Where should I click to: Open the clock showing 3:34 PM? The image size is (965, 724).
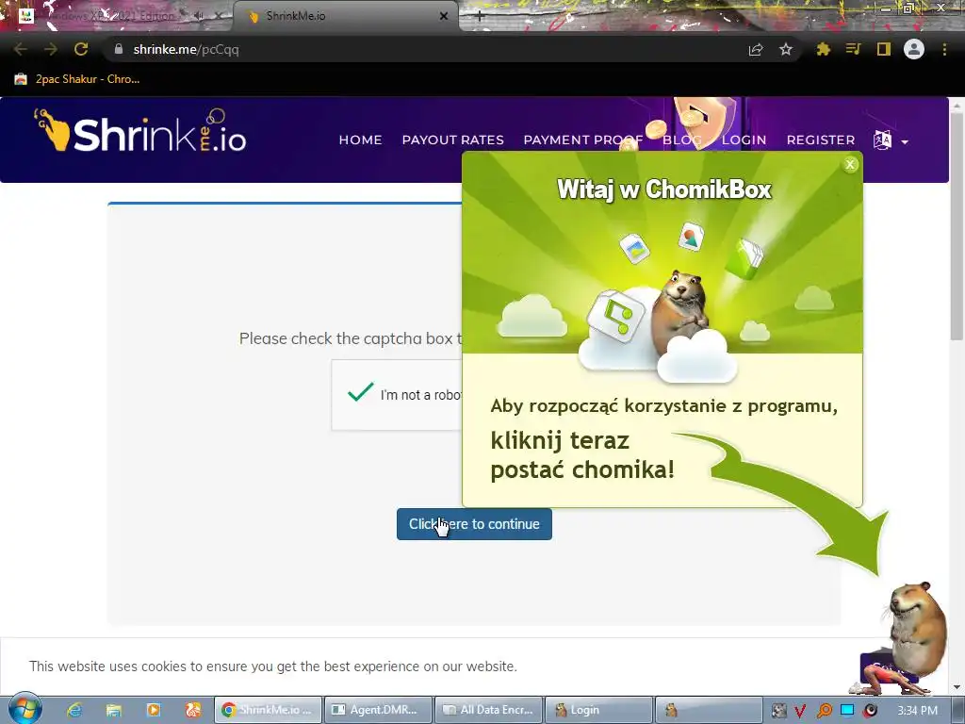coord(917,711)
